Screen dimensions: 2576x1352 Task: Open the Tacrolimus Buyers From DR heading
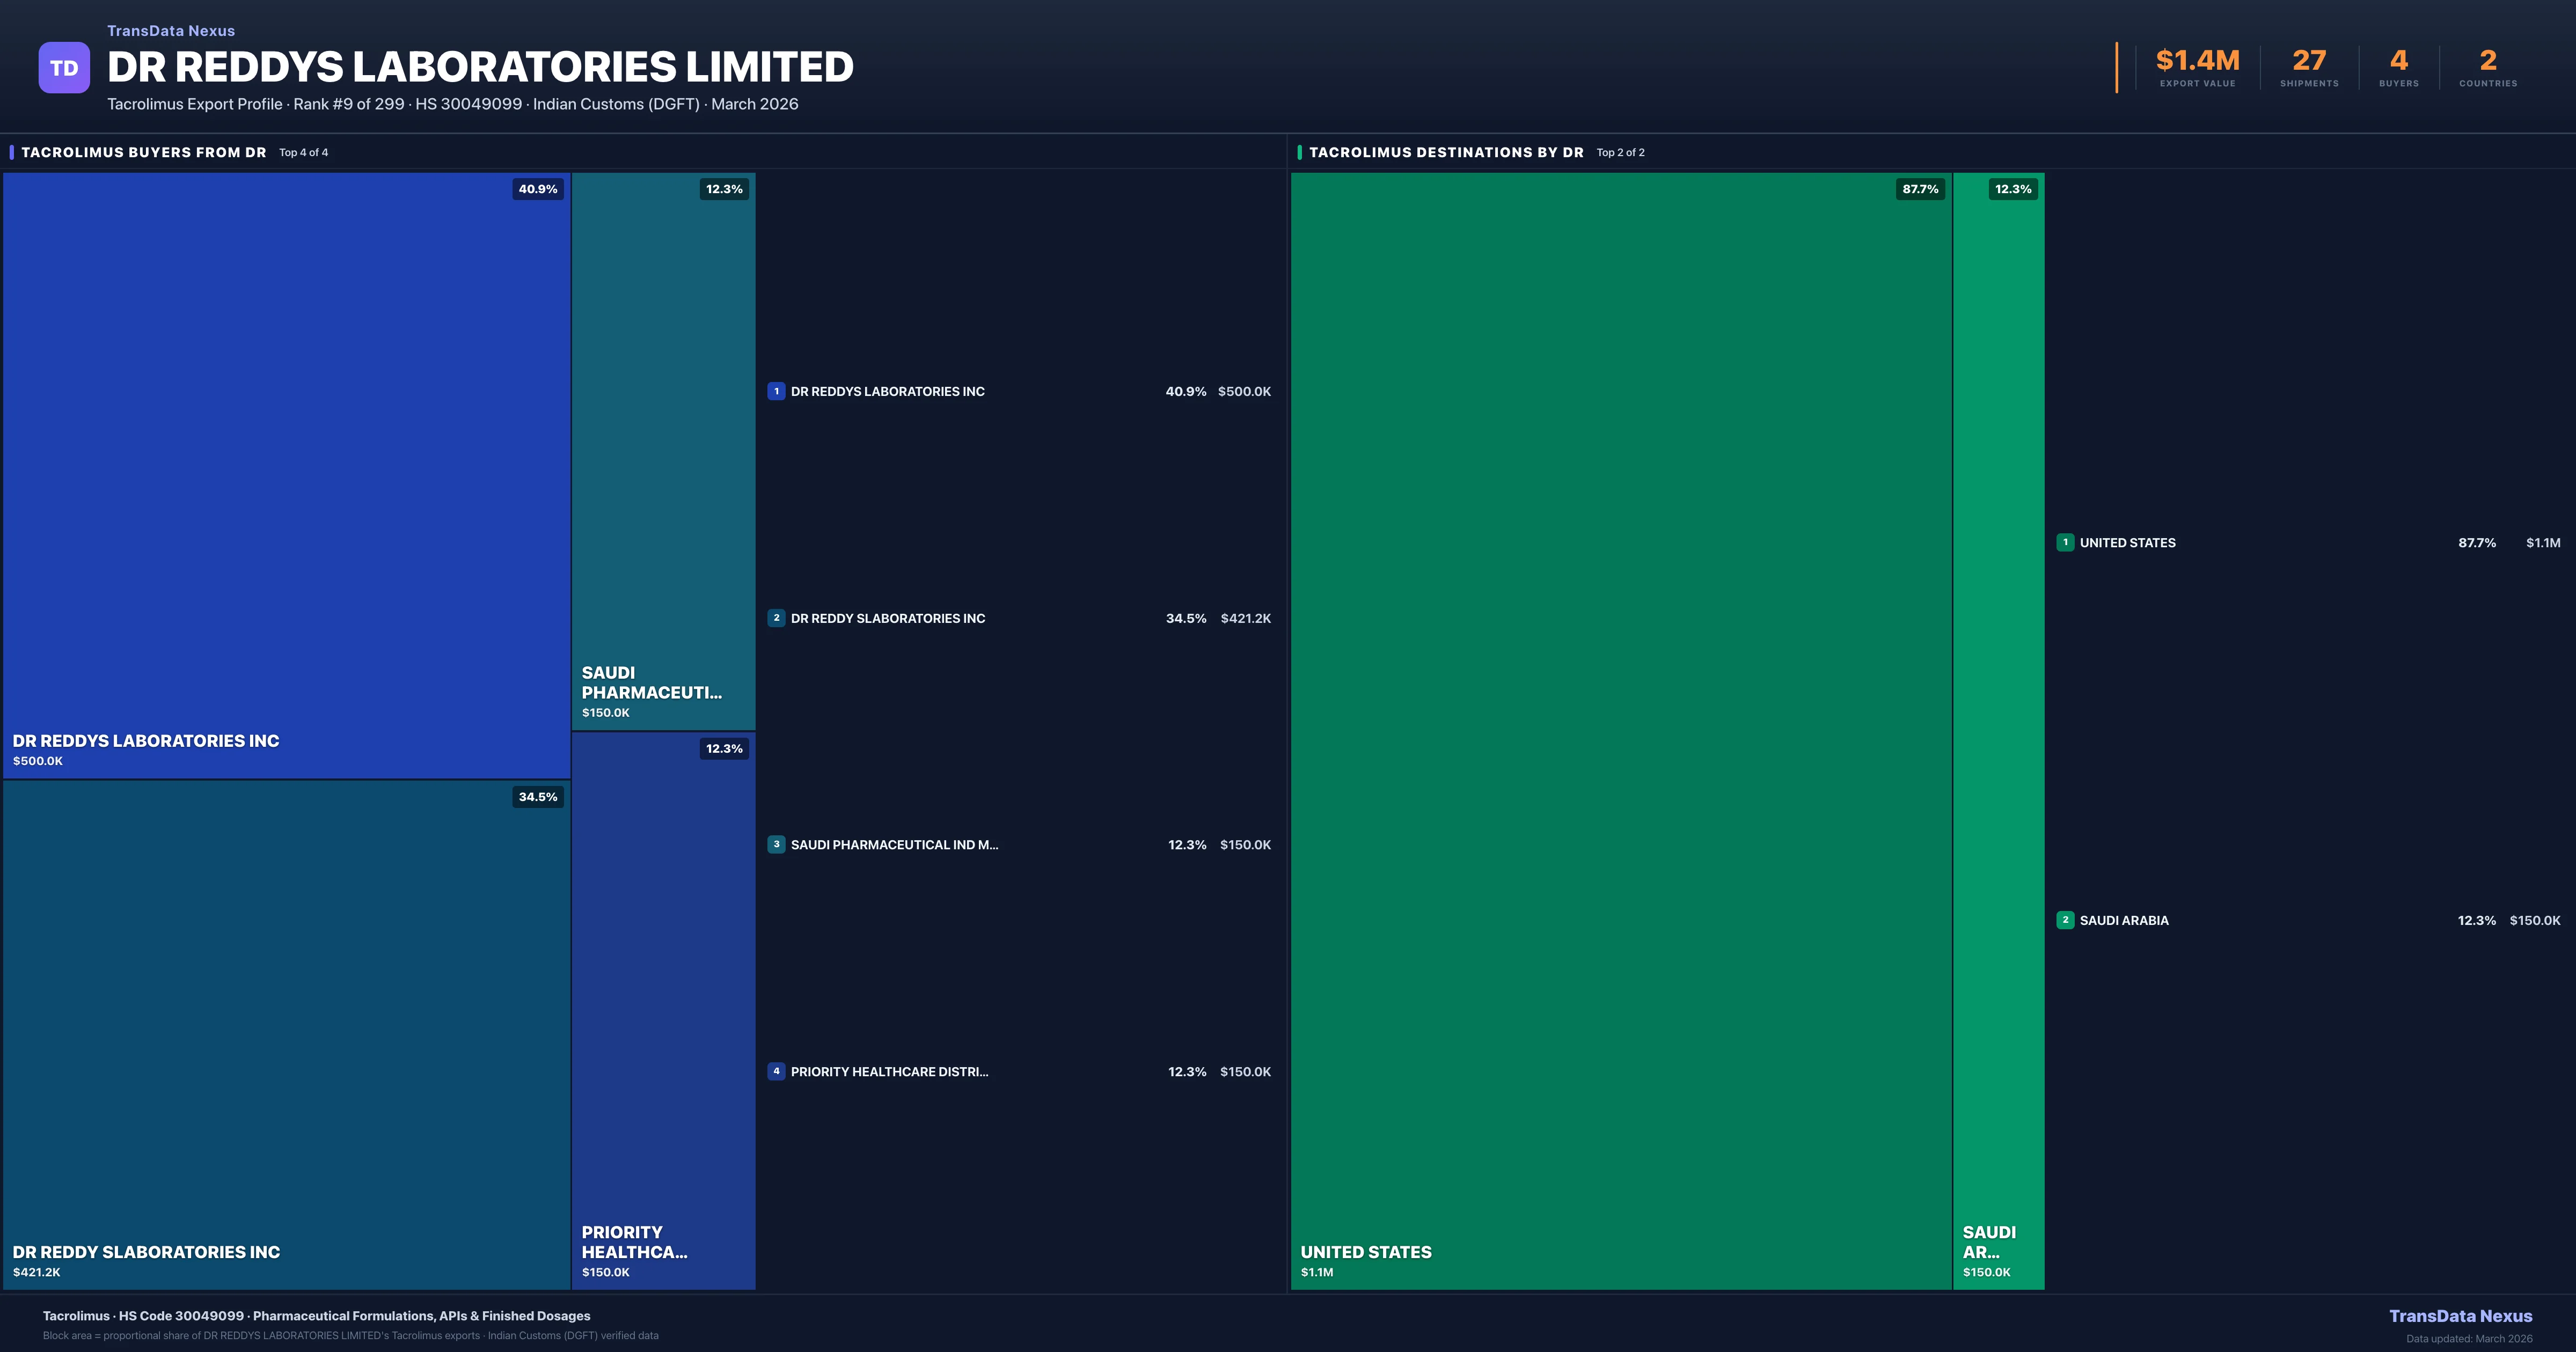(144, 152)
